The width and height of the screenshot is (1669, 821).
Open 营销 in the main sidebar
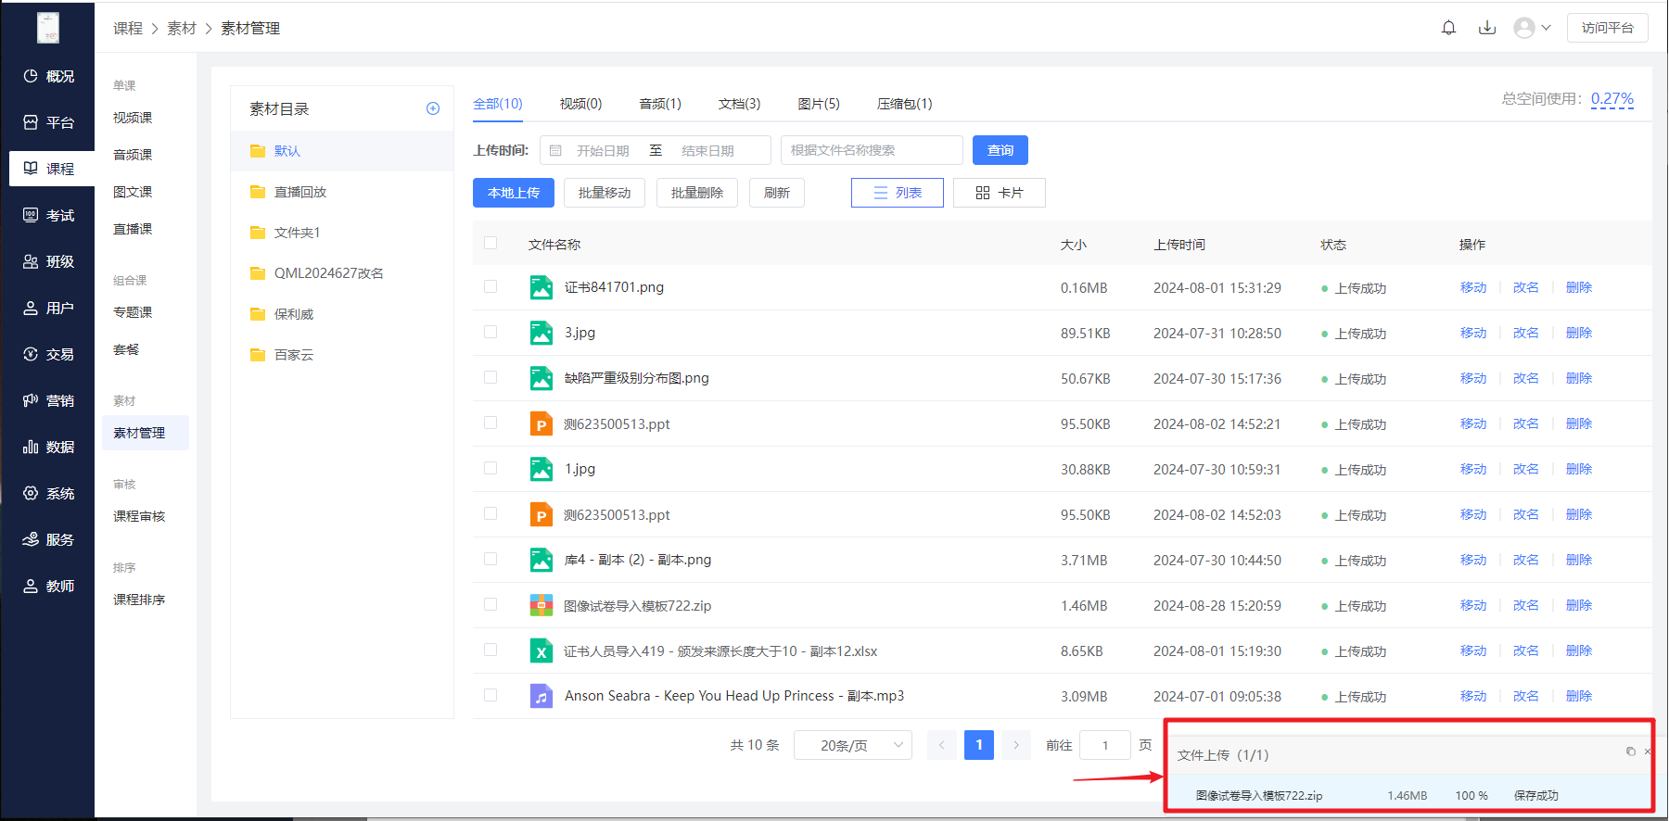click(48, 400)
